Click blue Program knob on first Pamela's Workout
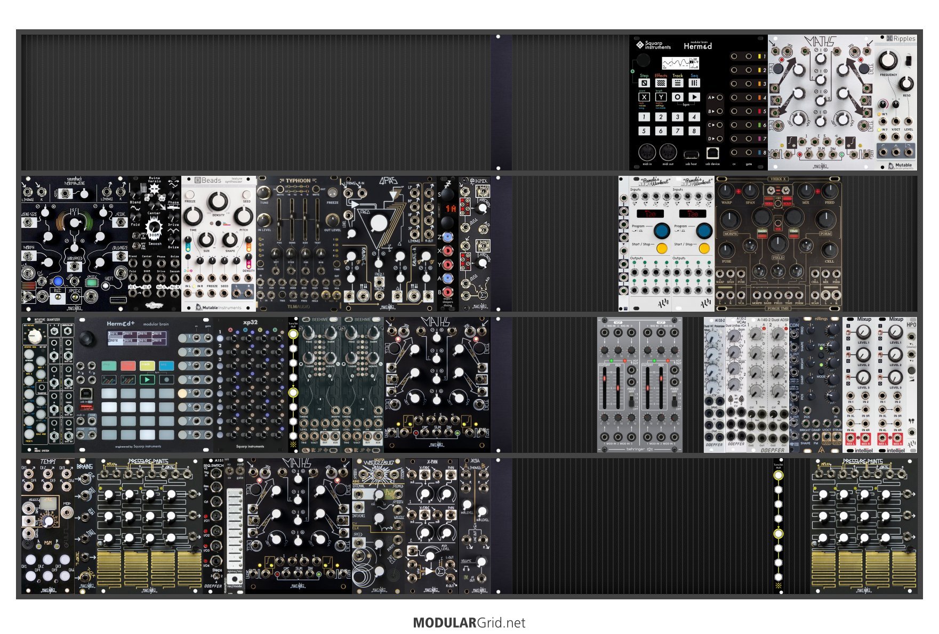The width and height of the screenshot is (939, 634). coord(662,231)
